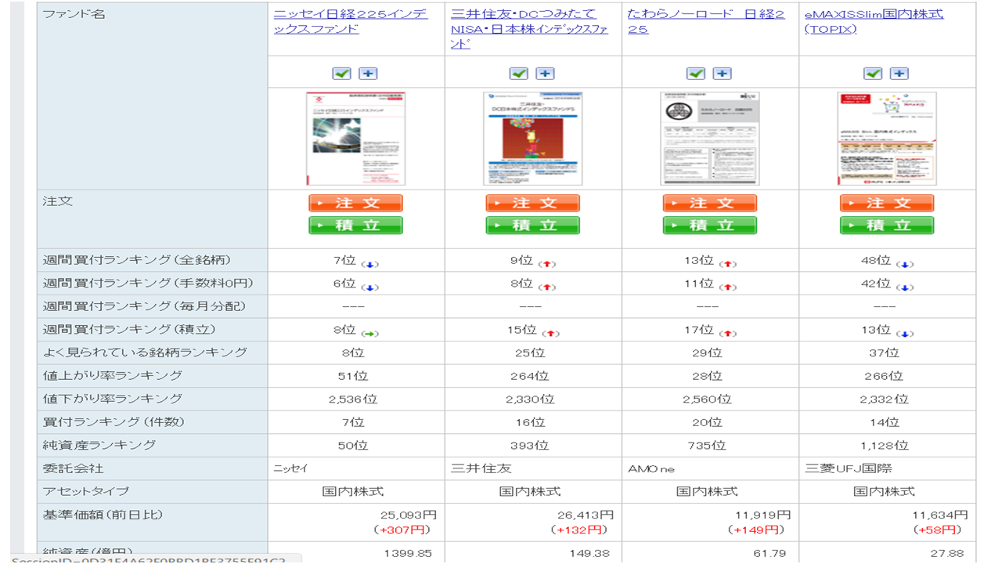Click the plus icon under eMAXIS Slim国内株式(TOPIX)

click(x=899, y=73)
